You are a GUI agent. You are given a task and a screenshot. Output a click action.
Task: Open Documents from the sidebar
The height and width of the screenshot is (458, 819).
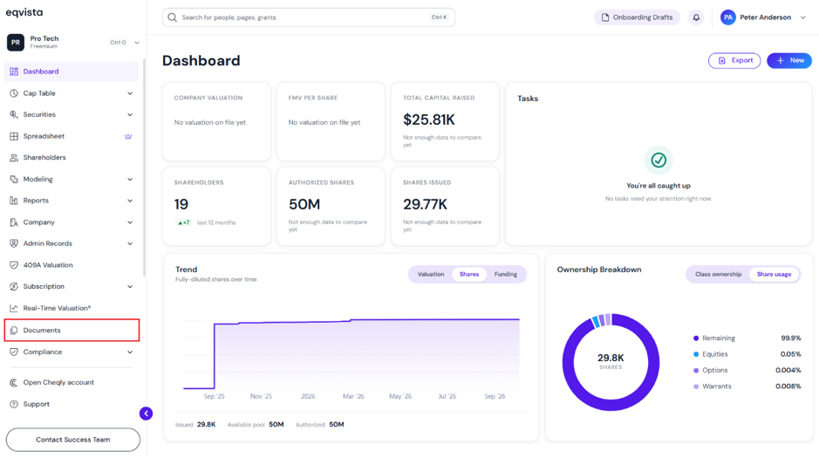pos(72,330)
